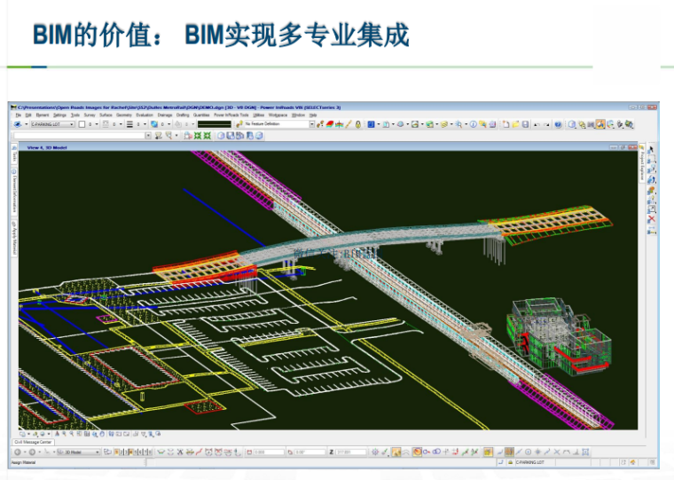The height and width of the screenshot is (480, 674).
Task: Click the padlock lock icon in toolbar
Action: pyautogui.click(x=357, y=125)
